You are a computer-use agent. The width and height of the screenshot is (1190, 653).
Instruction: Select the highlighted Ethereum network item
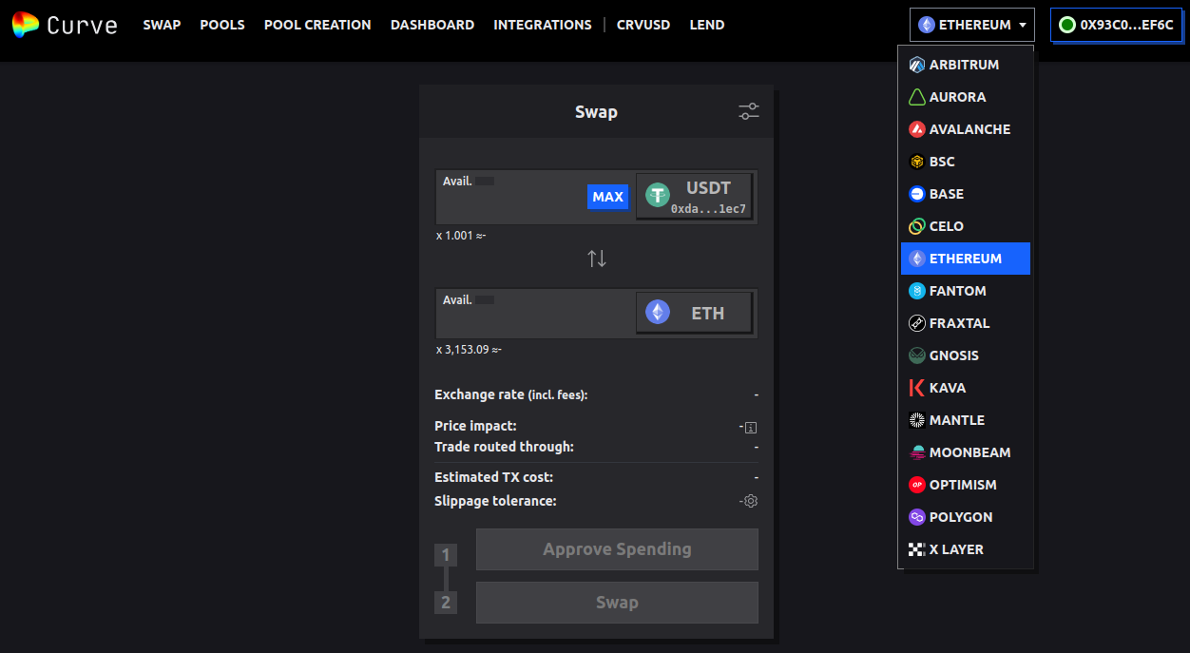965,259
